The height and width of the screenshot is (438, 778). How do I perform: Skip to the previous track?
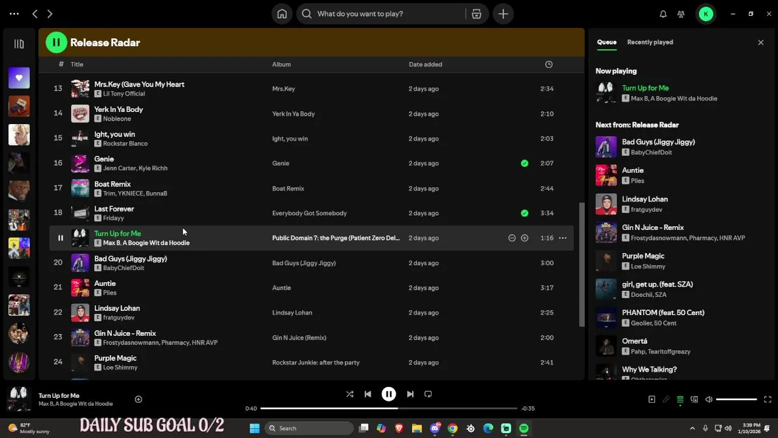tap(368, 394)
